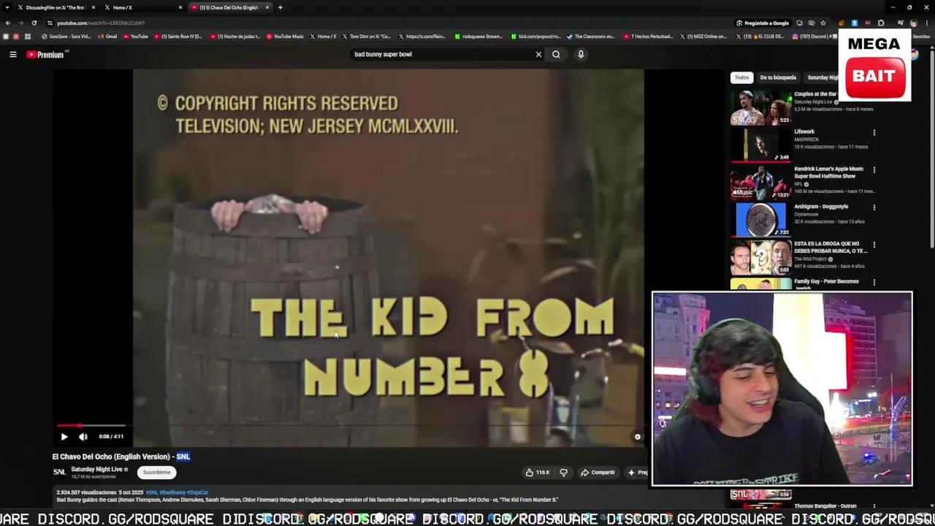Open the EL CLUB DE bookmark
This screenshot has width=935, height=526.
760,37
